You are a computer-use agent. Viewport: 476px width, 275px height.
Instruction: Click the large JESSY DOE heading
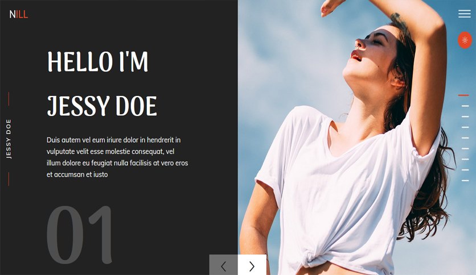pos(102,106)
